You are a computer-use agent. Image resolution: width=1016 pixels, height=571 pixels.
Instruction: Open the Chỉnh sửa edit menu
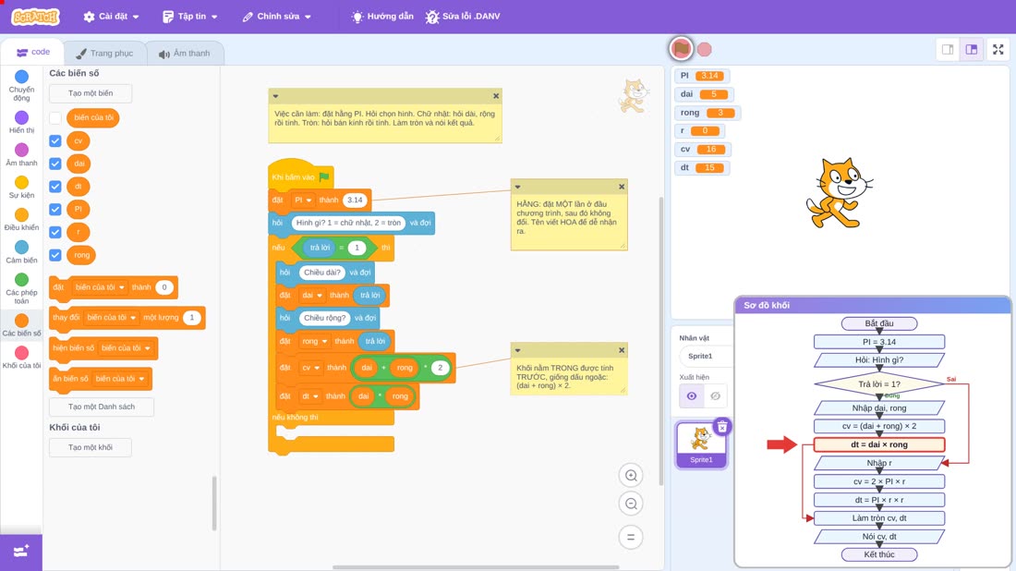pyautogui.click(x=277, y=17)
